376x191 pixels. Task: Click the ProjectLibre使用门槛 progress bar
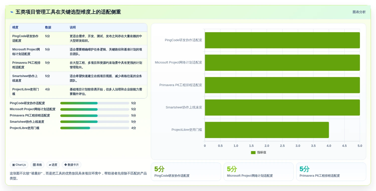point(95,128)
